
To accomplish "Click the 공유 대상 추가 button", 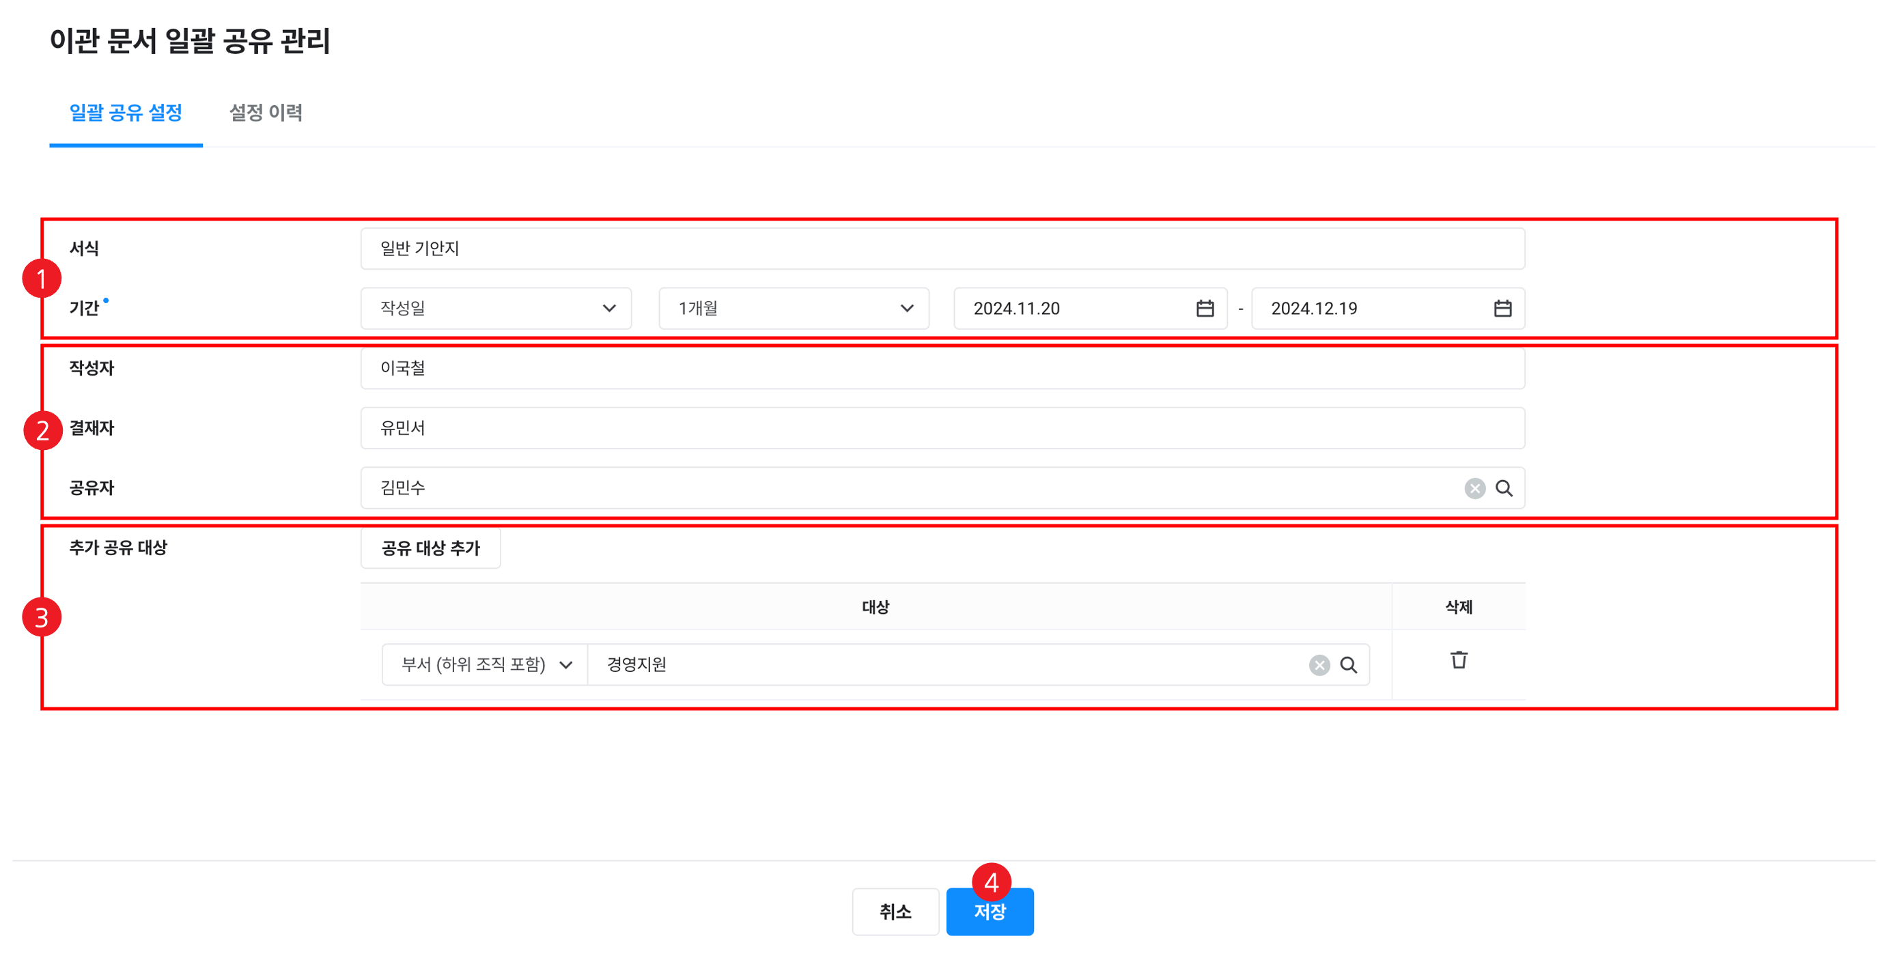I will click(x=430, y=548).
